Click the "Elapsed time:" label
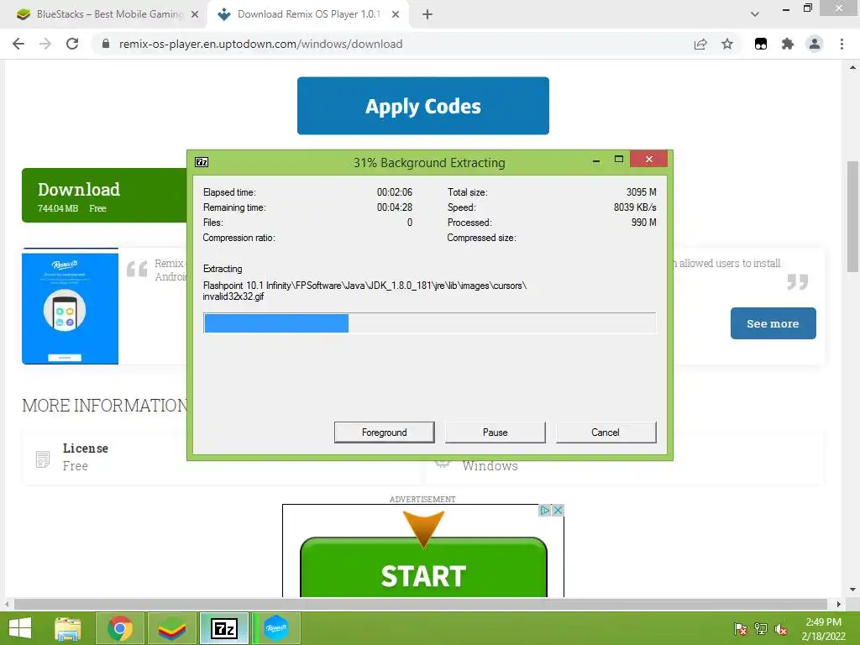The image size is (860, 645). point(229,192)
